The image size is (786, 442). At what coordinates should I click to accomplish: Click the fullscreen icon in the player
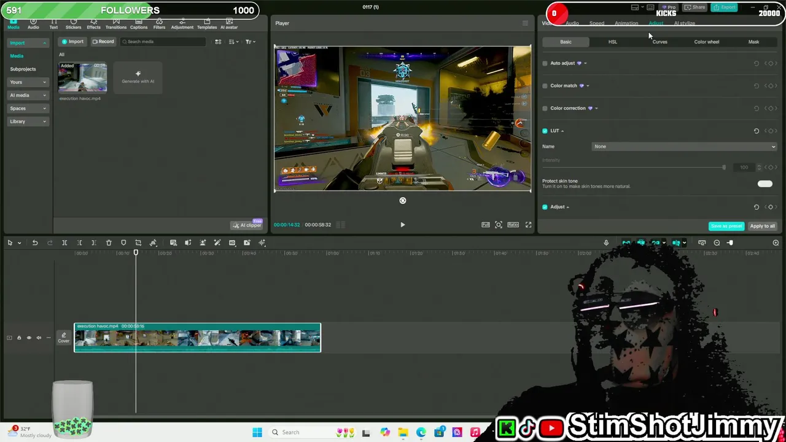[x=528, y=225]
